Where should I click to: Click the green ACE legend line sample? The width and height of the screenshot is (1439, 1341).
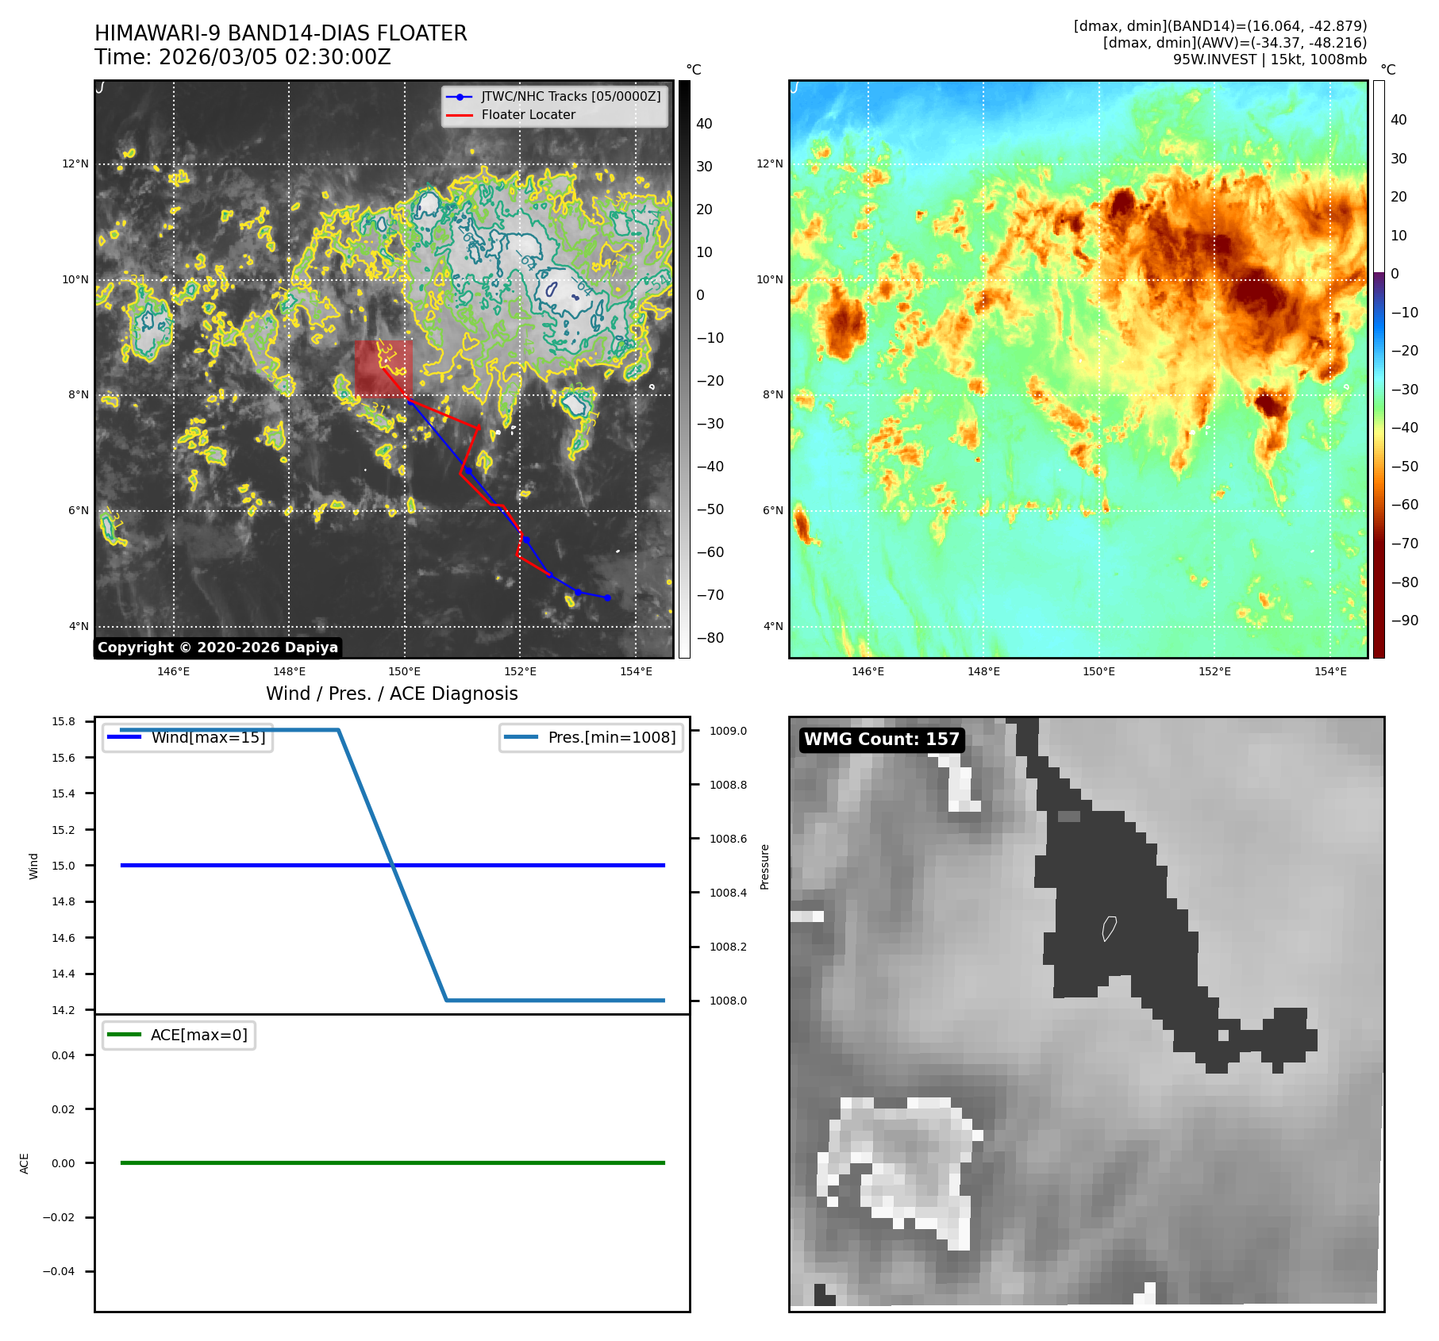(124, 1035)
